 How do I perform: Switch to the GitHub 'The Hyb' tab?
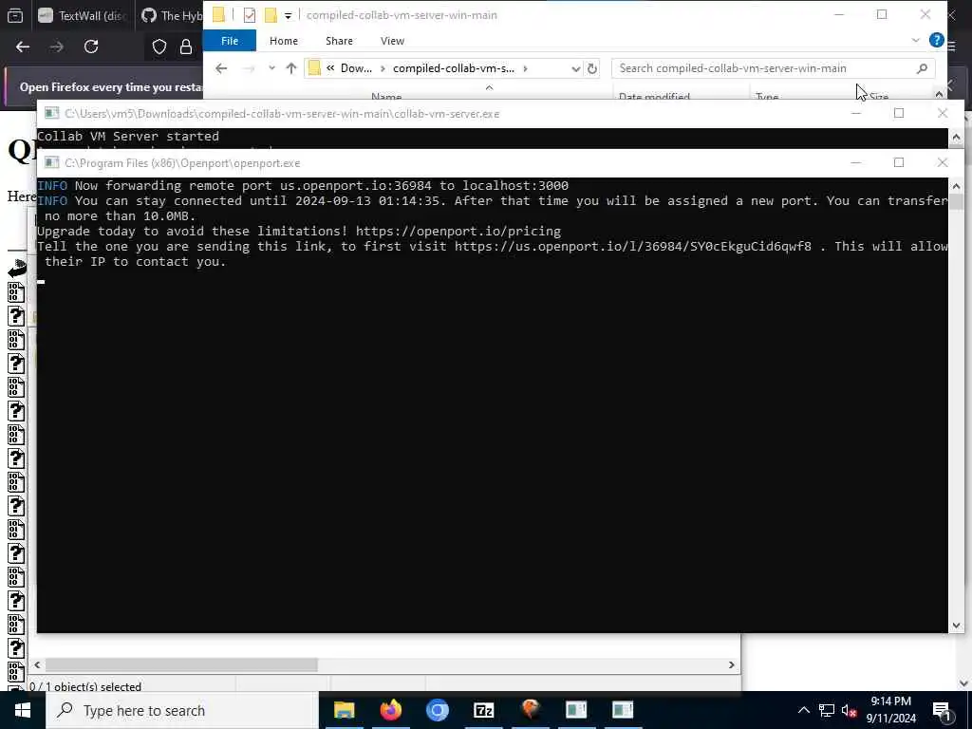(172, 15)
